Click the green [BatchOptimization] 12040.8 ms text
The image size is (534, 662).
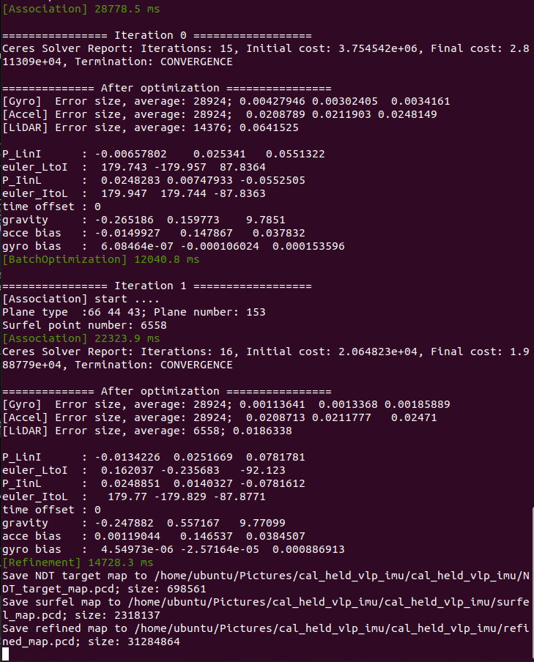pyautogui.click(x=100, y=259)
